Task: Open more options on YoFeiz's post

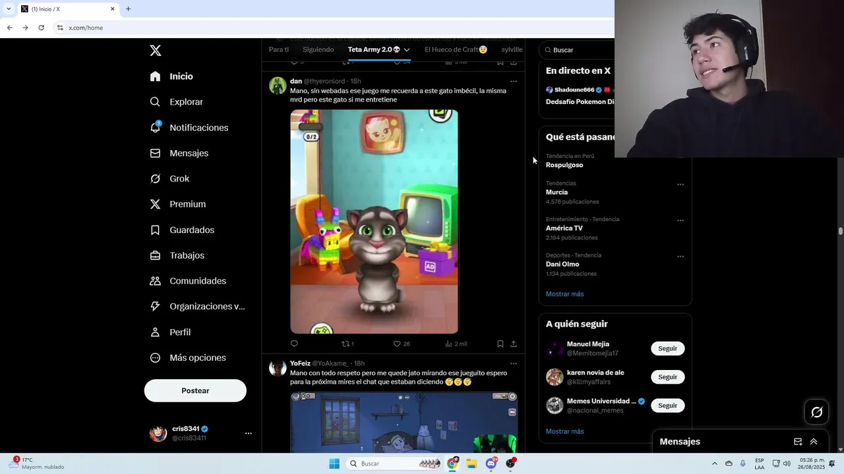Action: pyautogui.click(x=514, y=363)
